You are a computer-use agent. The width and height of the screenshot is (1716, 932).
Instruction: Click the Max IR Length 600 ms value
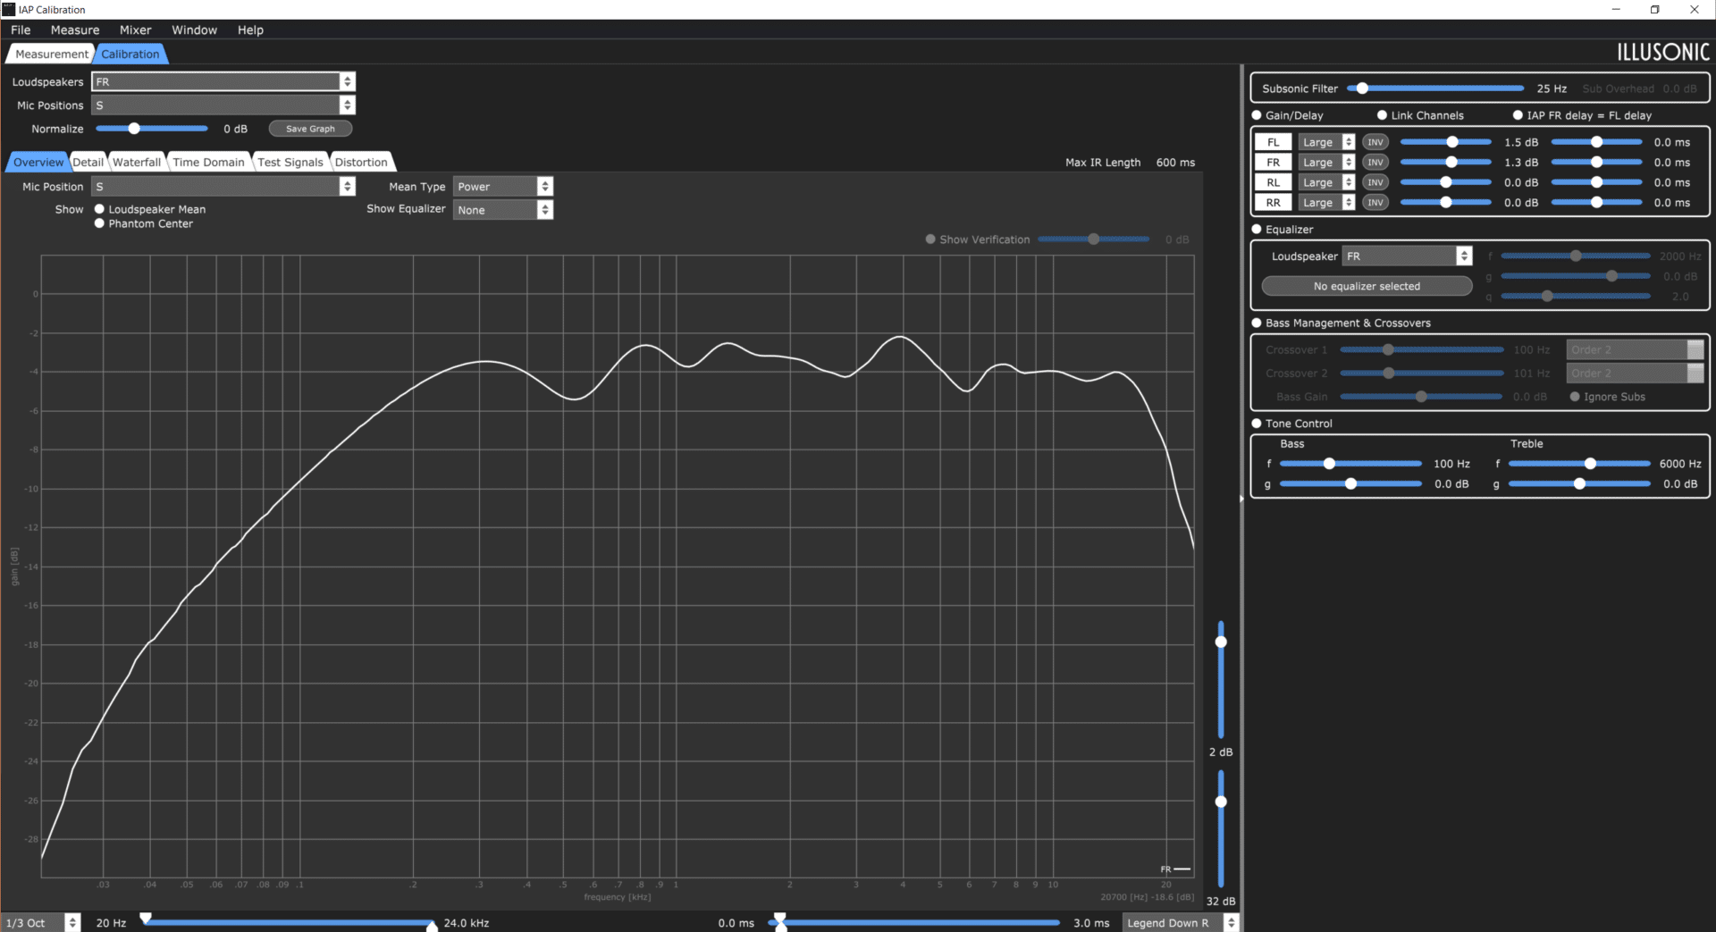click(1175, 163)
